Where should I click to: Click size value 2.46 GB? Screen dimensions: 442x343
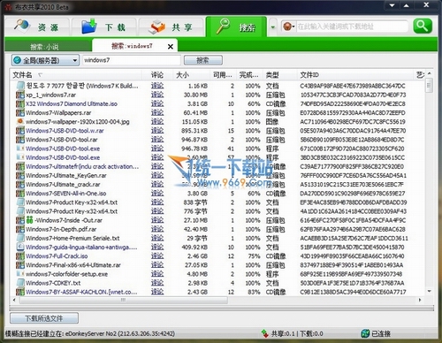(196, 256)
